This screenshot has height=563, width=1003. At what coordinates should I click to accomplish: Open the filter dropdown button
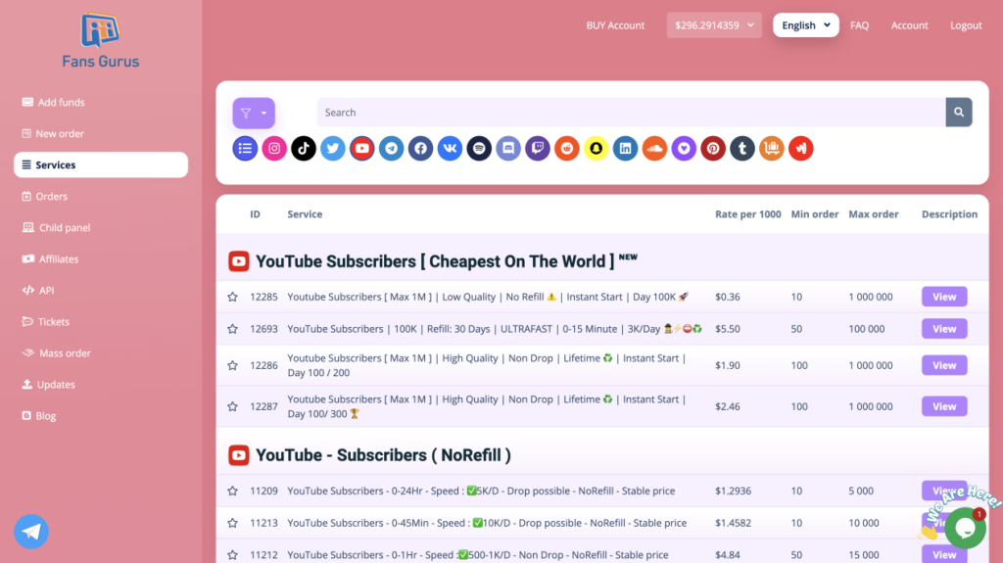point(254,114)
